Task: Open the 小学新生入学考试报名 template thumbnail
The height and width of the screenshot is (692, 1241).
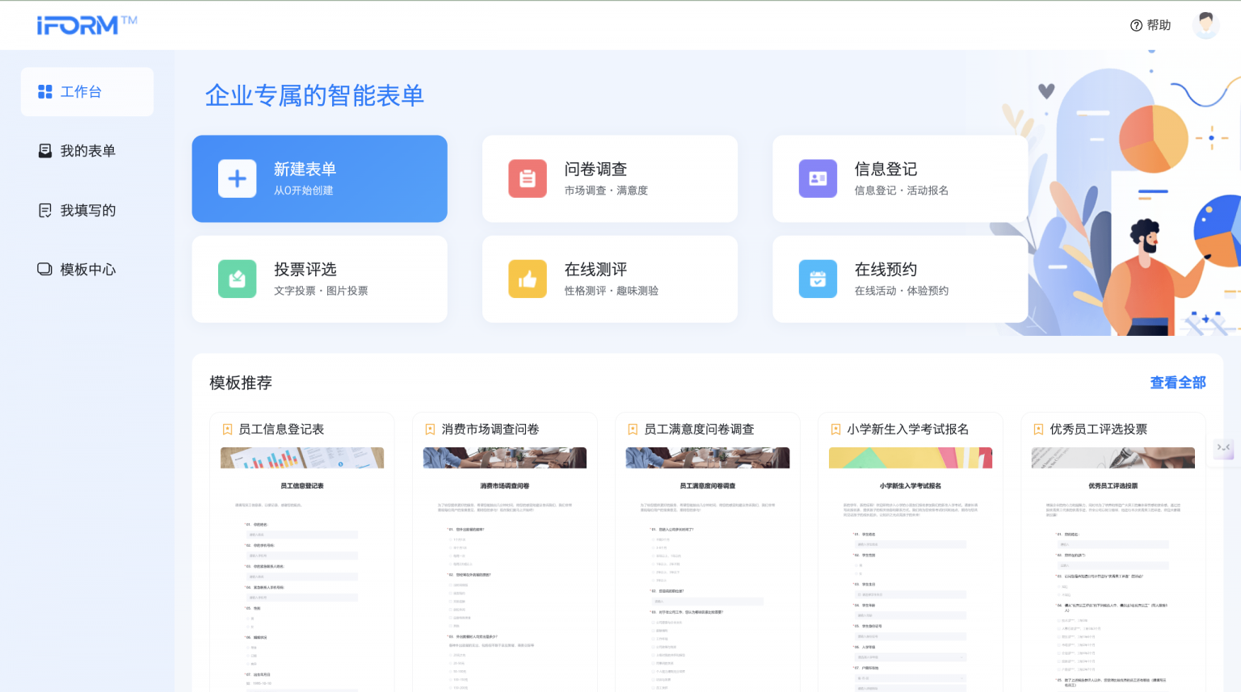Action: [910, 457]
